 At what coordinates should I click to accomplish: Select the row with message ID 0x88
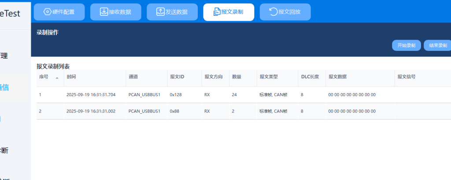pyautogui.click(x=174, y=111)
